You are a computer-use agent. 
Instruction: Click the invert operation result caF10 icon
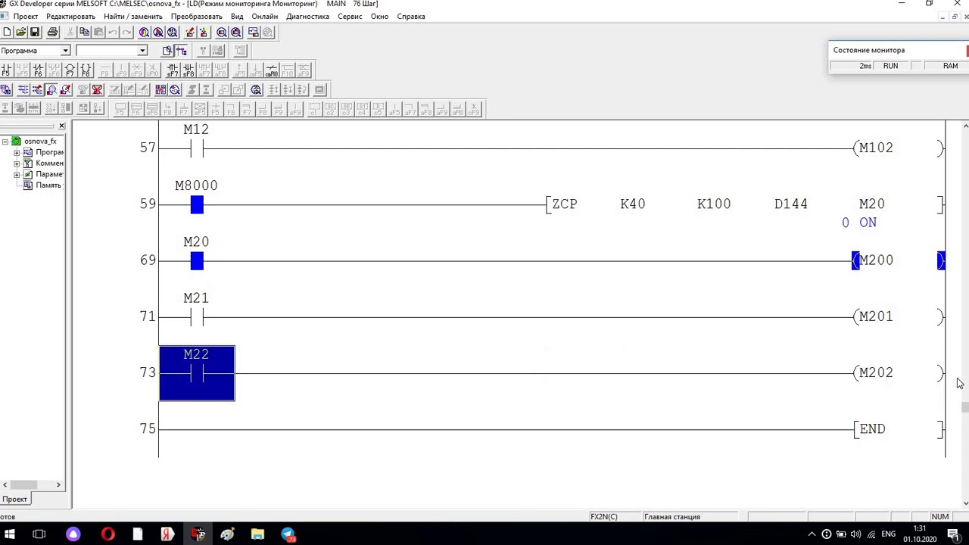pos(272,70)
